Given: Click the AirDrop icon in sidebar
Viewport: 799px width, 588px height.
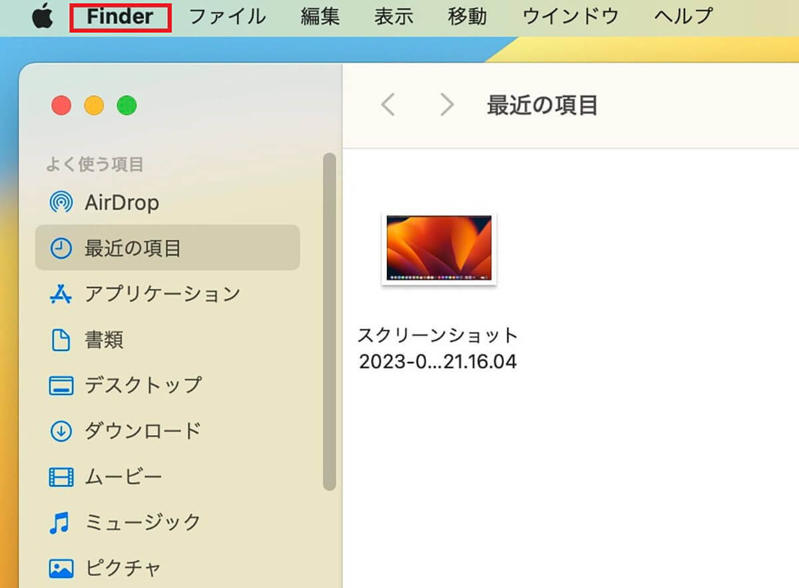Looking at the screenshot, I should point(61,202).
